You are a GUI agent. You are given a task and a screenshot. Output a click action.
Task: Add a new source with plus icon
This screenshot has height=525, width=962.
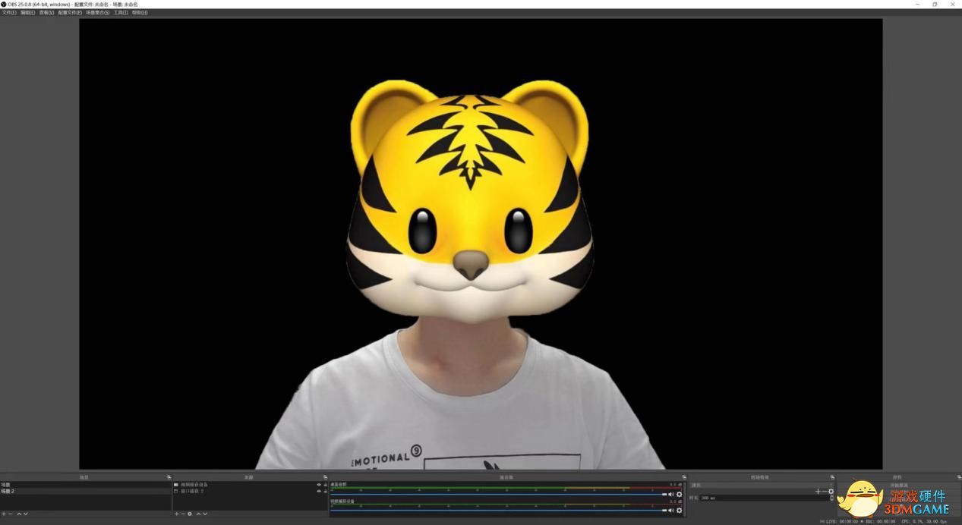pyautogui.click(x=177, y=514)
